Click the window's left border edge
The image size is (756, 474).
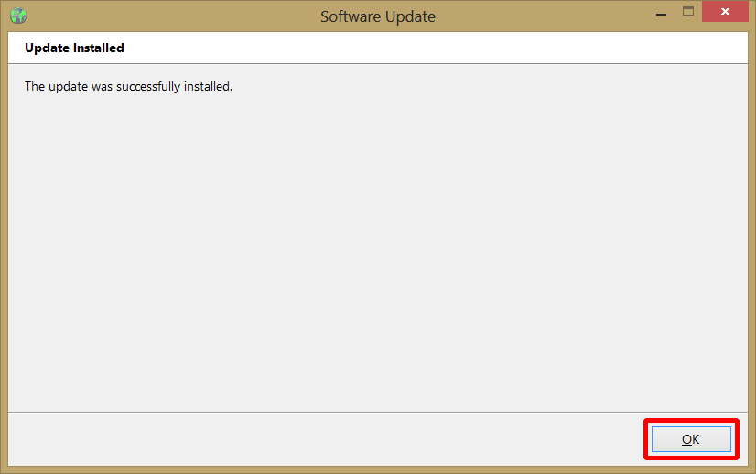pyautogui.click(x=3, y=247)
